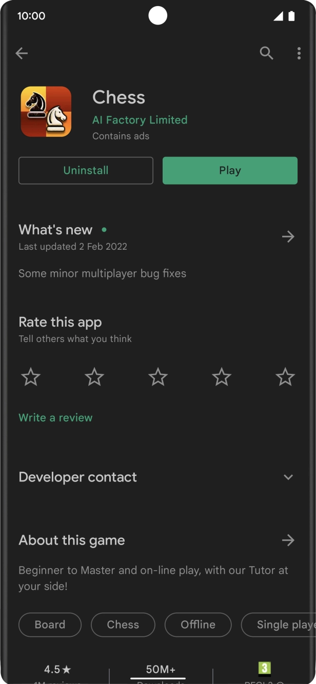Select the Chess tag chip
Image resolution: width=316 pixels, height=684 pixels.
123,625
